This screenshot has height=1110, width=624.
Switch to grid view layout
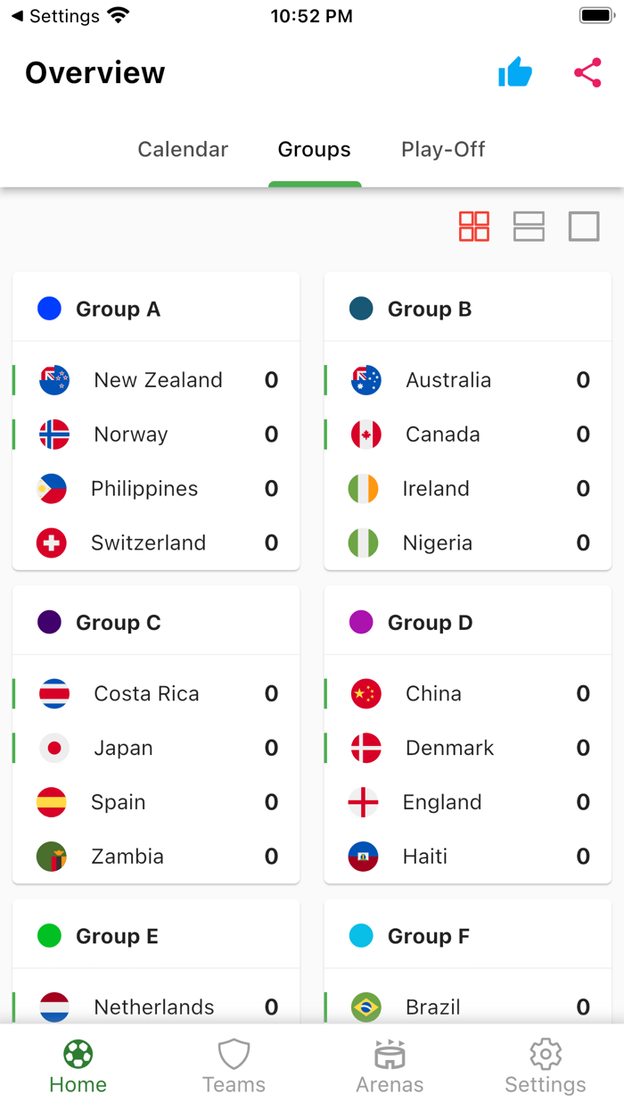click(x=473, y=227)
